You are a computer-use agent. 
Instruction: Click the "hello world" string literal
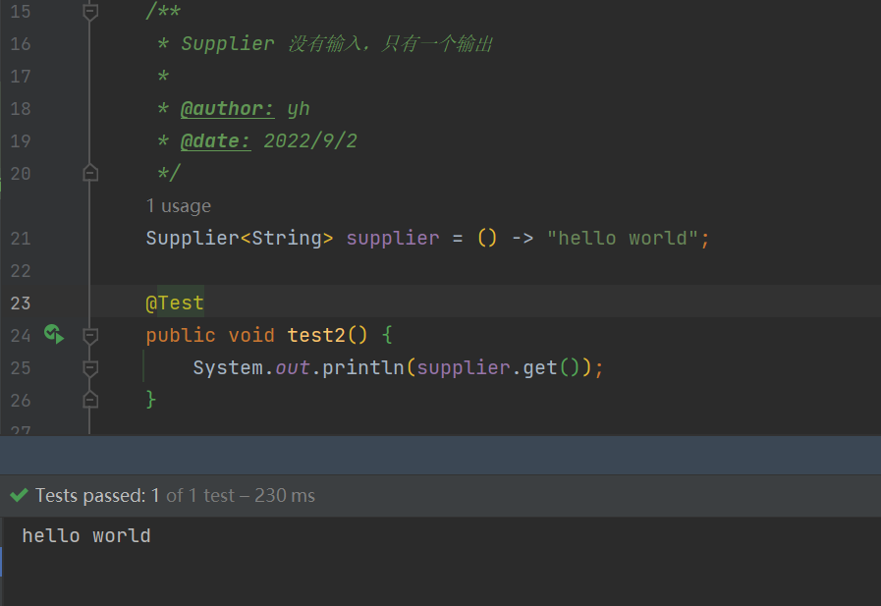623,238
